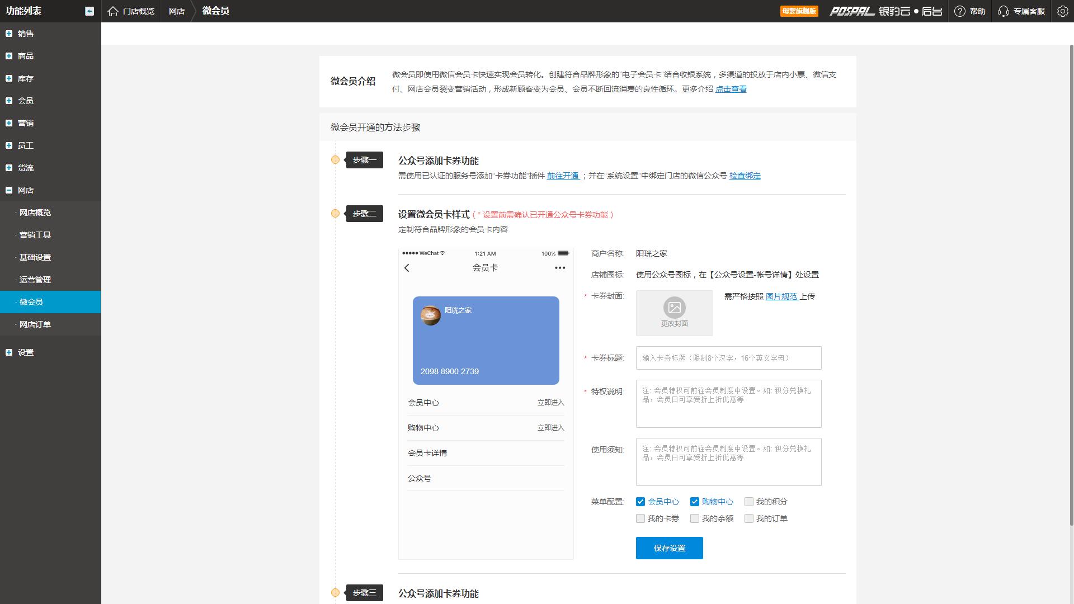Collapse the 功能列表 sidebar with arrow icon
This screenshot has height=604, width=1074.
pos(89,11)
